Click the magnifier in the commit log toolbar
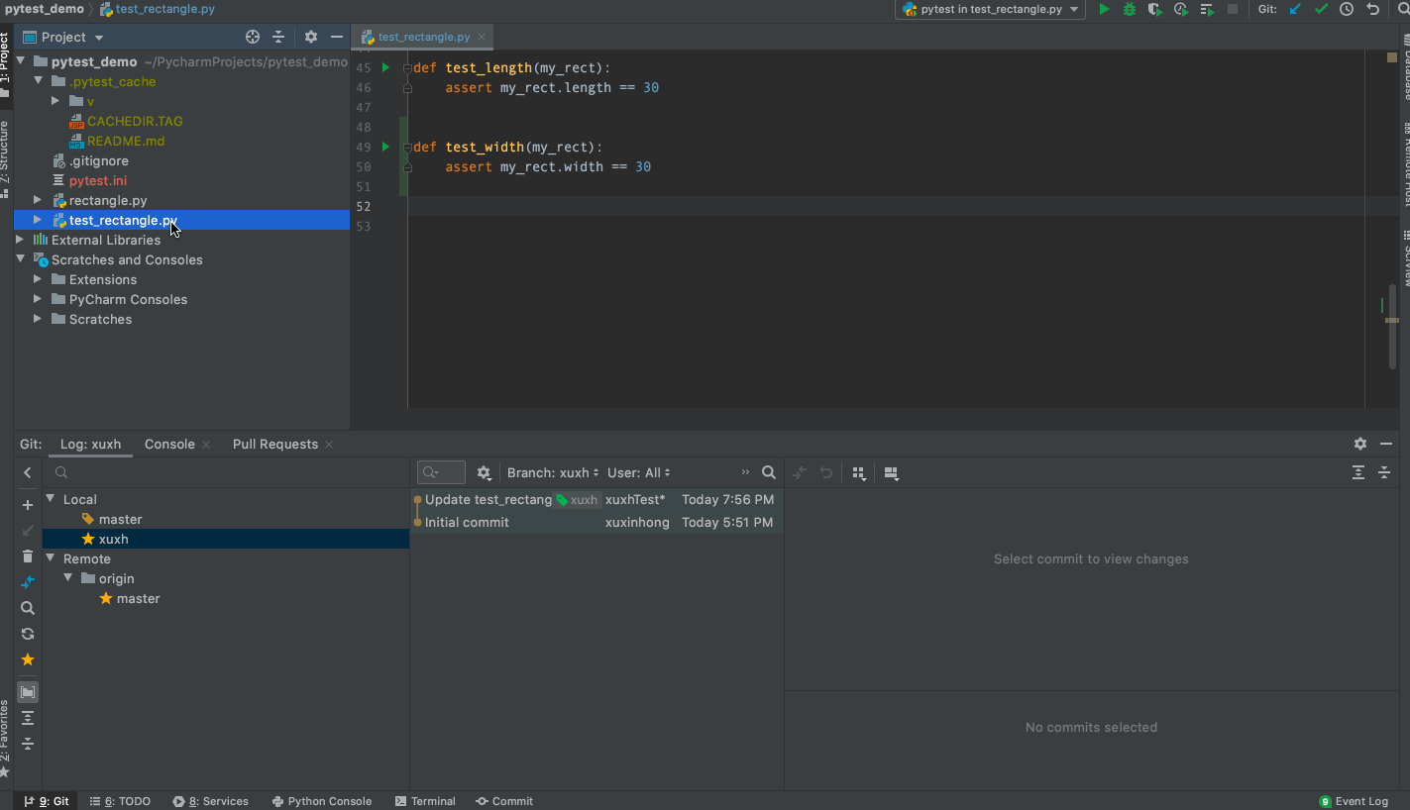The width and height of the screenshot is (1410, 810). pyautogui.click(x=769, y=473)
